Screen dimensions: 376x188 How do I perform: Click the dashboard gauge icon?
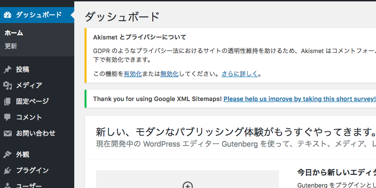pyautogui.click(x=8, y=15)
